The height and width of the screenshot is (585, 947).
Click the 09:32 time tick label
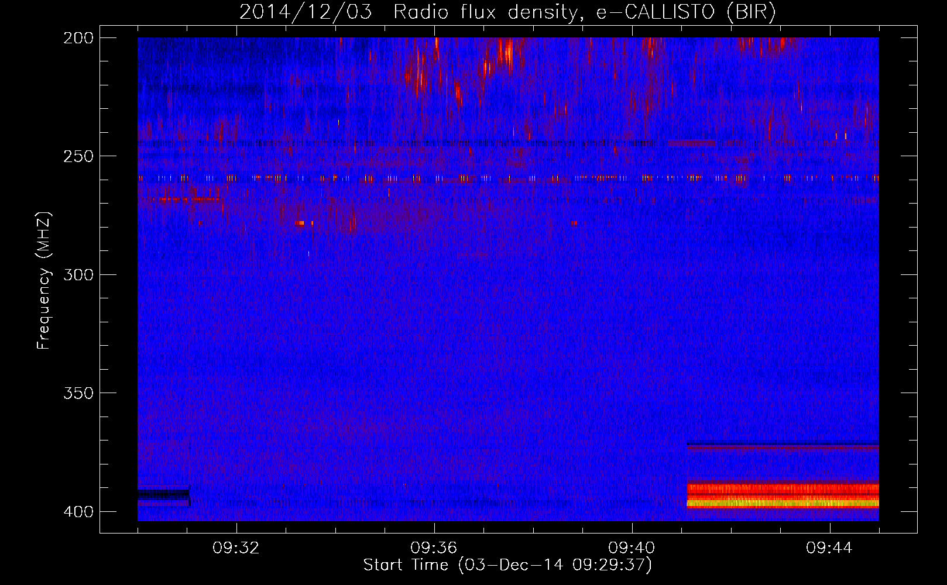coord(236,548)
